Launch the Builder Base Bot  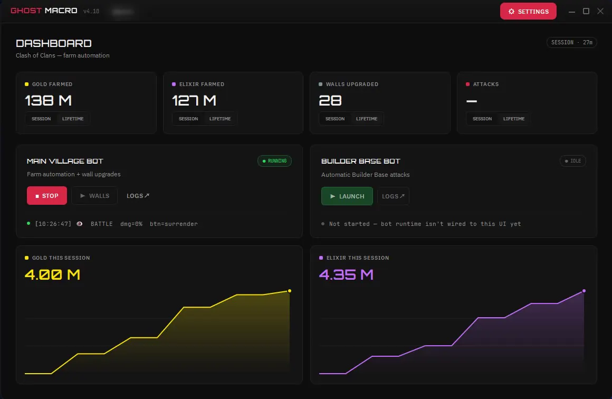point(347,196)
